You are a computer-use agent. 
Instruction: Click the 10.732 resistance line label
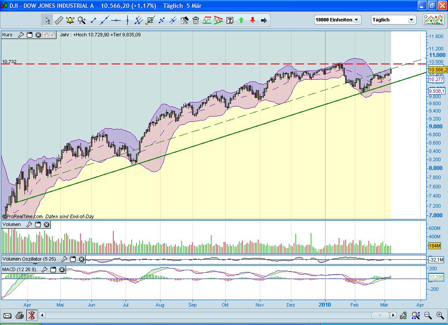point(10,61)
